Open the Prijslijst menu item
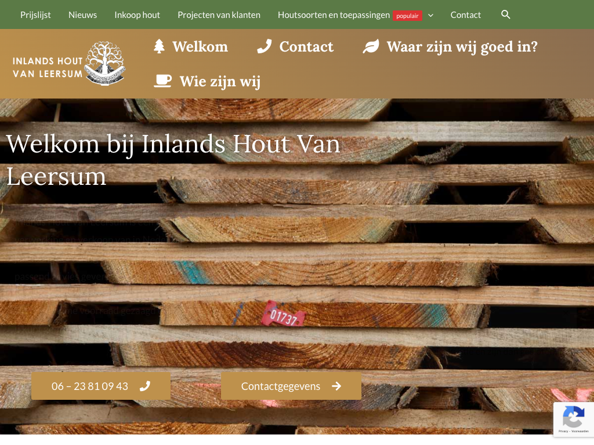 35,14
